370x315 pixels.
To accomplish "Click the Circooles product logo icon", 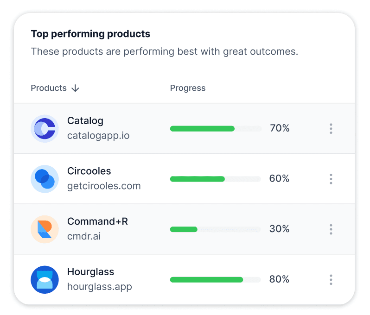I will pyautogui.click(x=45, y=179).
